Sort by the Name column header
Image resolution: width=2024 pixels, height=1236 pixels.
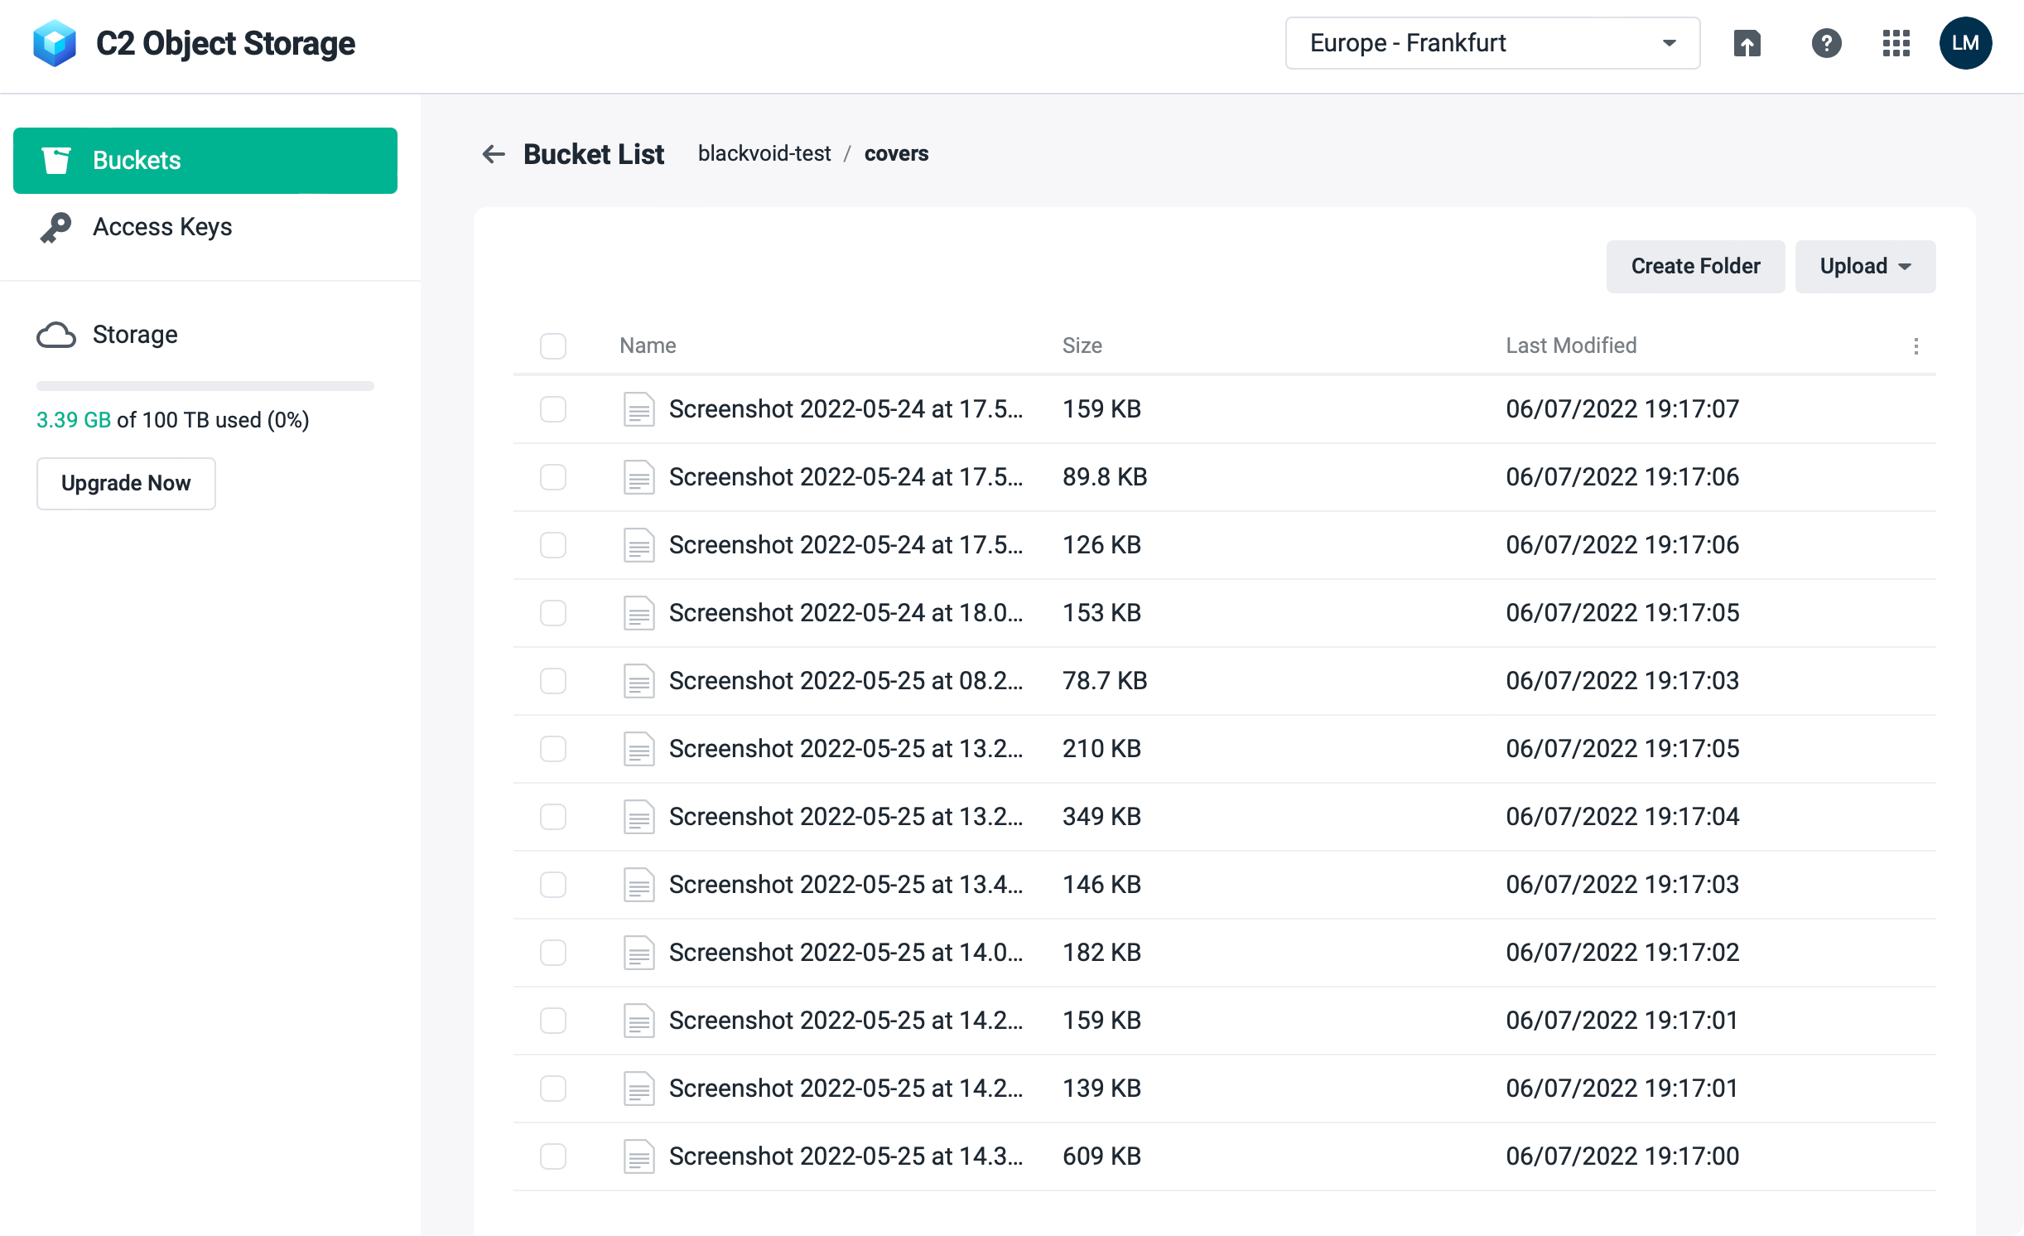point(648,346)
